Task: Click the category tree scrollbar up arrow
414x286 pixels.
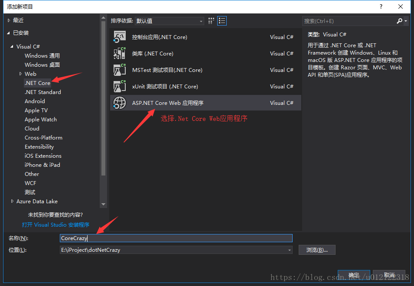Action: pyautogui.click(x=104, y=18)
